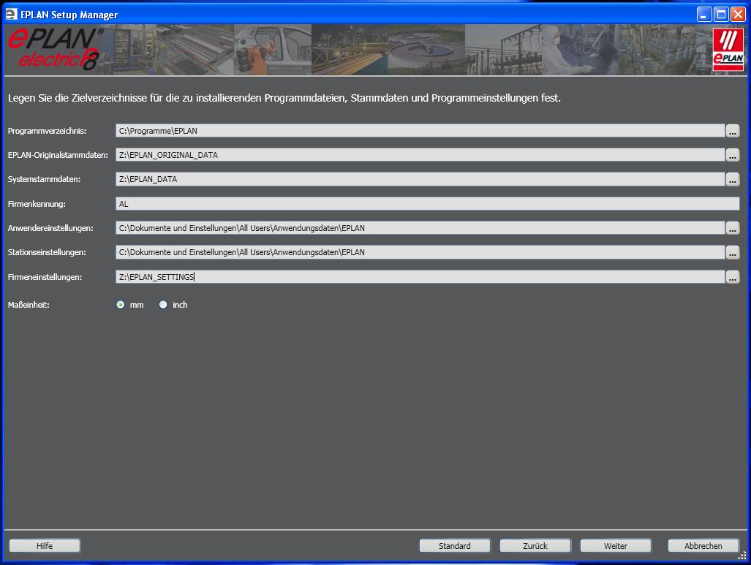Browse for the Stationseinstellungen directory

[x=732, y=252]
